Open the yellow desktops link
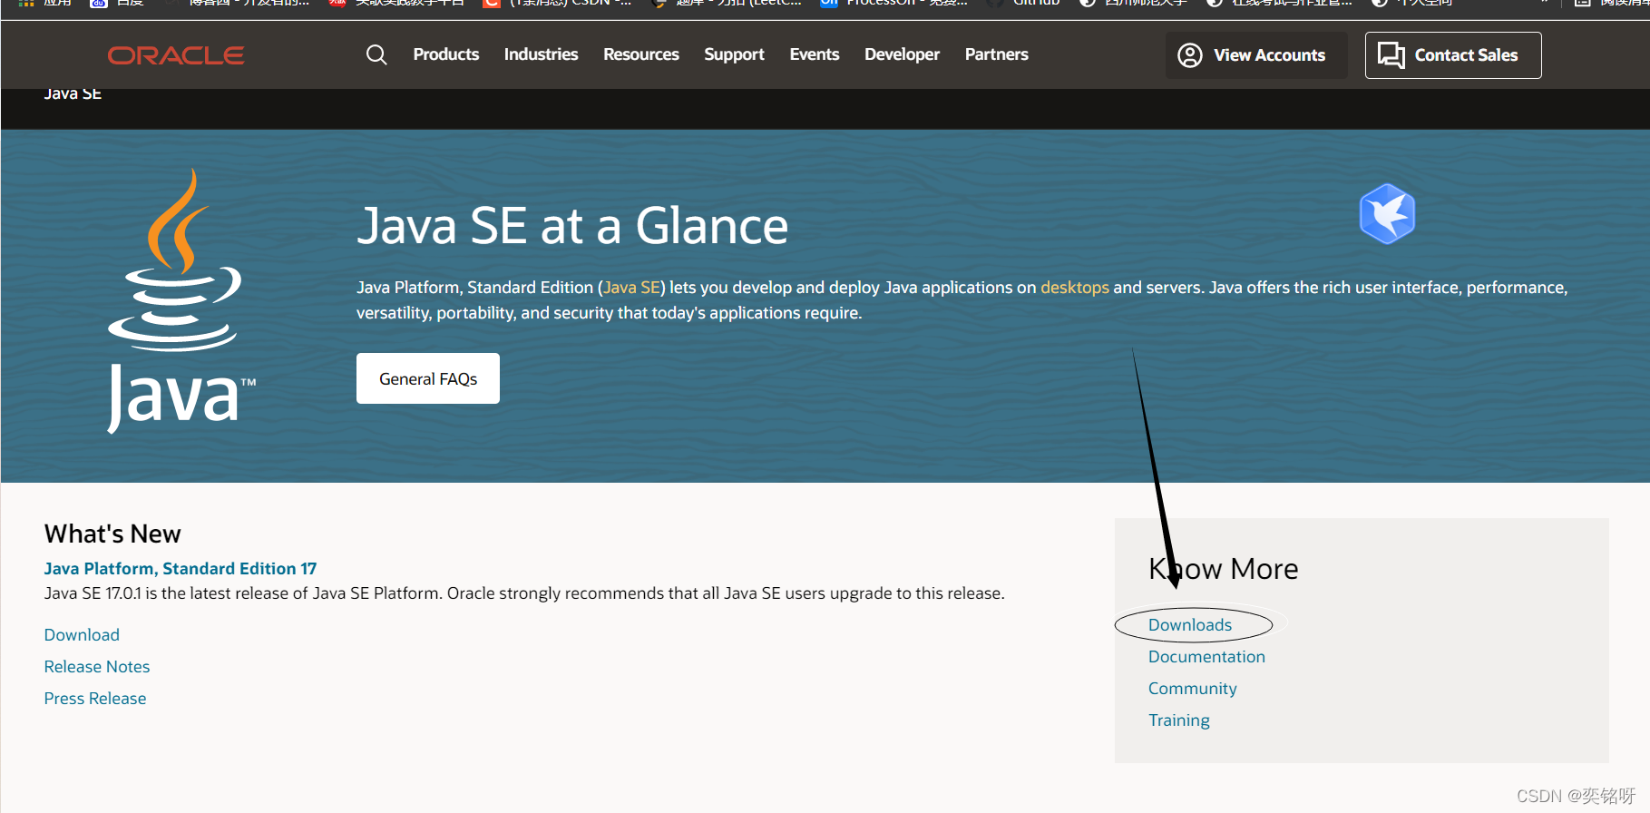The width and height of the screenshot is (1650, 813). click(1075, 288)
